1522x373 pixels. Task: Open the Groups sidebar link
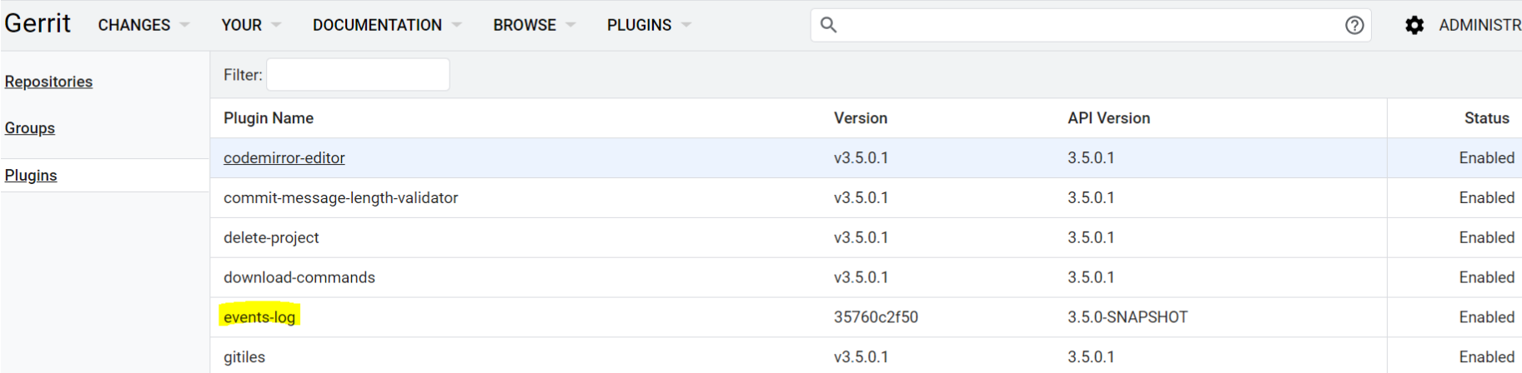click(30, 128)
